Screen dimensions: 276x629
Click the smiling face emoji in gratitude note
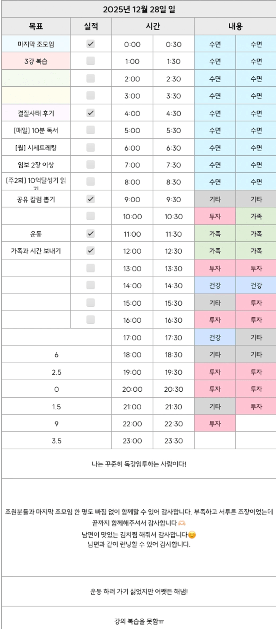pos(192,535)
